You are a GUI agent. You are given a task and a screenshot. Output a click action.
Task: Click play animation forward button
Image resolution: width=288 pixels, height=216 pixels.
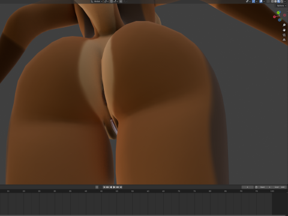point(114,187)
